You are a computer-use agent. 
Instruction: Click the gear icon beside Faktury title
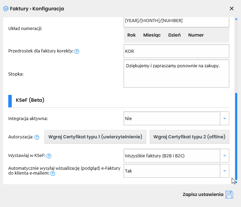pos(6,9)
